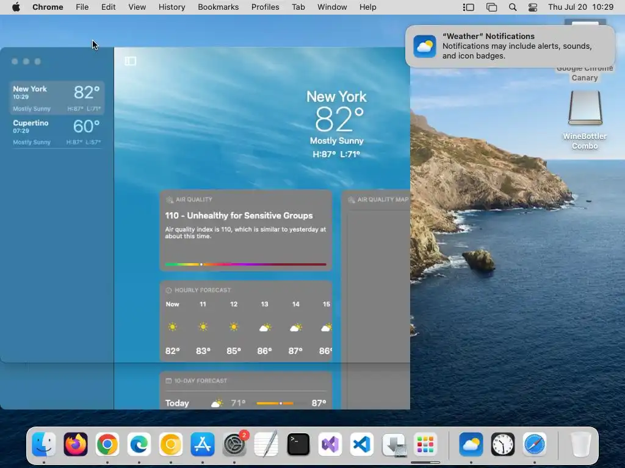Viewport: 625px width, 468px height.
Task: Click the Weather notification banner
Action: click(x=510, y=46)
